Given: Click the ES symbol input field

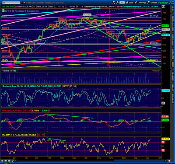Looking at the screenshot, I should click(11, 3).
